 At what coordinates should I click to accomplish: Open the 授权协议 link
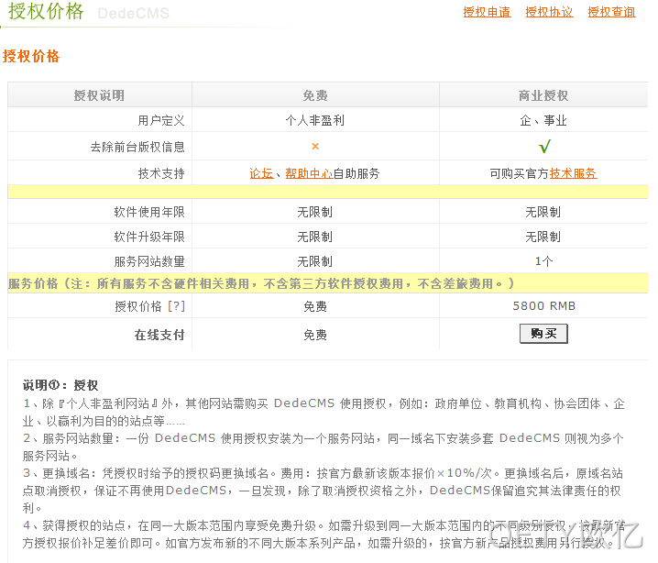pyautogui.click(x=549, y=12)
